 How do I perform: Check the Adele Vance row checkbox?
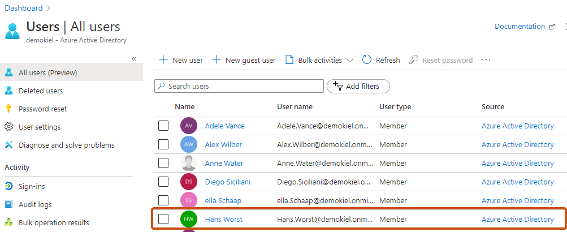163,126
